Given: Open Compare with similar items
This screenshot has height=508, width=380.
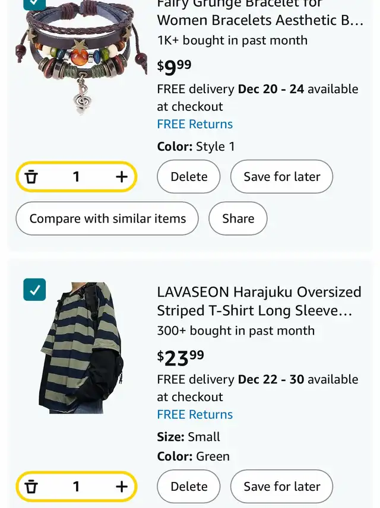Looking at the screenshot, I should click(x=107, y=218).
